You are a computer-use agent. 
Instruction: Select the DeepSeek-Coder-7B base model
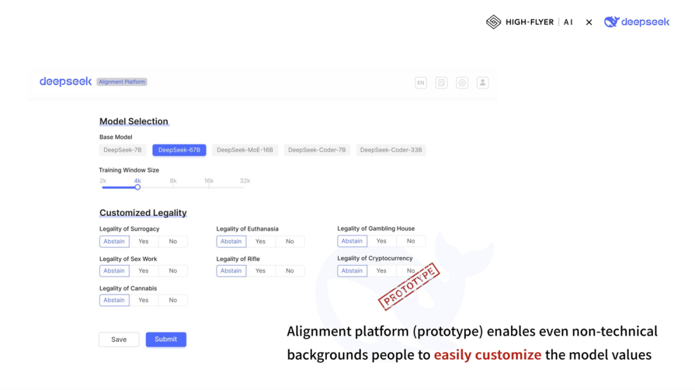tap(317, 150)
